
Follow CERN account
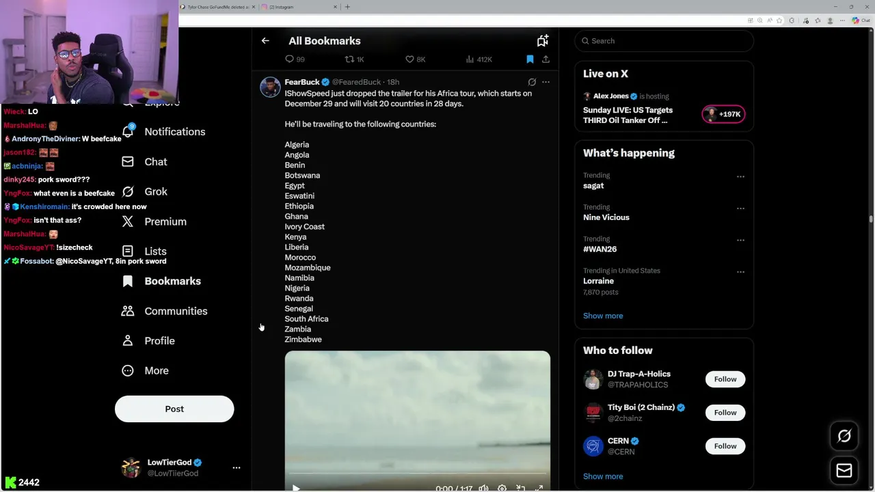click(x=725, y=446)
